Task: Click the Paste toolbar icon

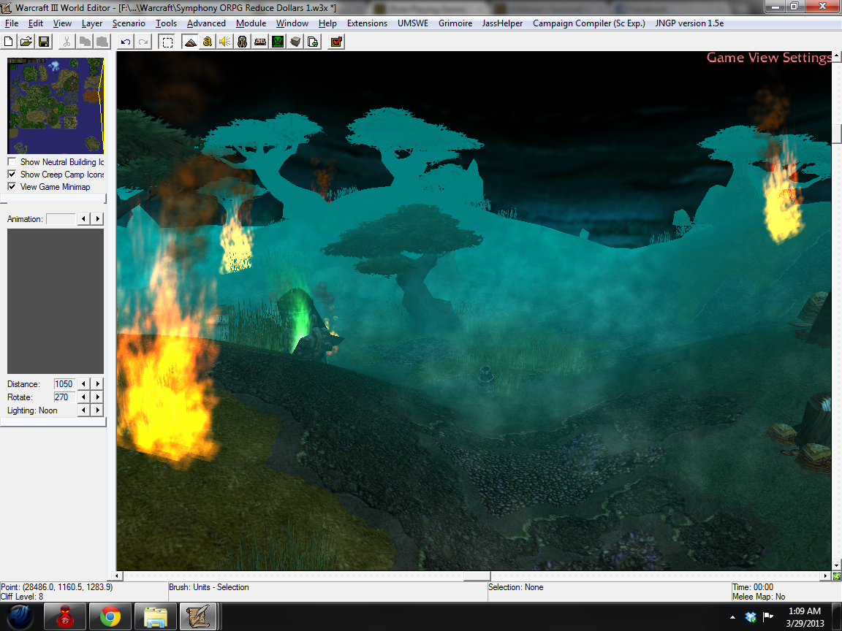Action: (x=102, y=42)
